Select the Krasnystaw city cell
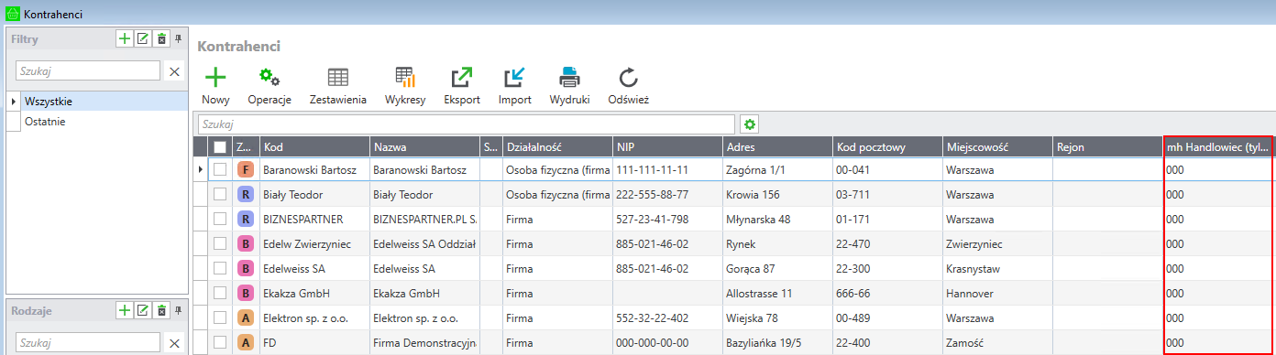Image resolution: width=1276 pixels, height=355 pixels. click(997, 268)
